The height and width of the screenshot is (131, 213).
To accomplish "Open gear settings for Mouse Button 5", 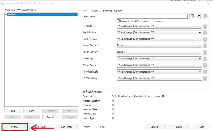I will click(205, 52).
